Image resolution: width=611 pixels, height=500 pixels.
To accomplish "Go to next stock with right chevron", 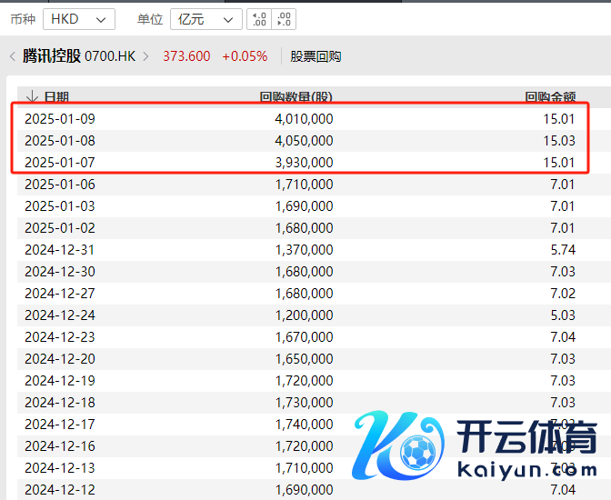I will [145, 56].
